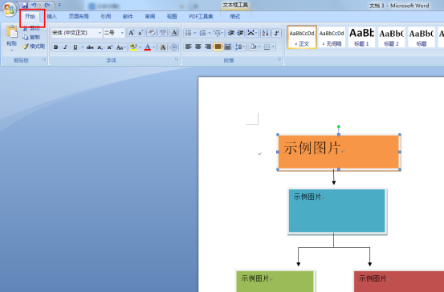
Task: Copy the selection (复制)
Action: pos(31,37)
